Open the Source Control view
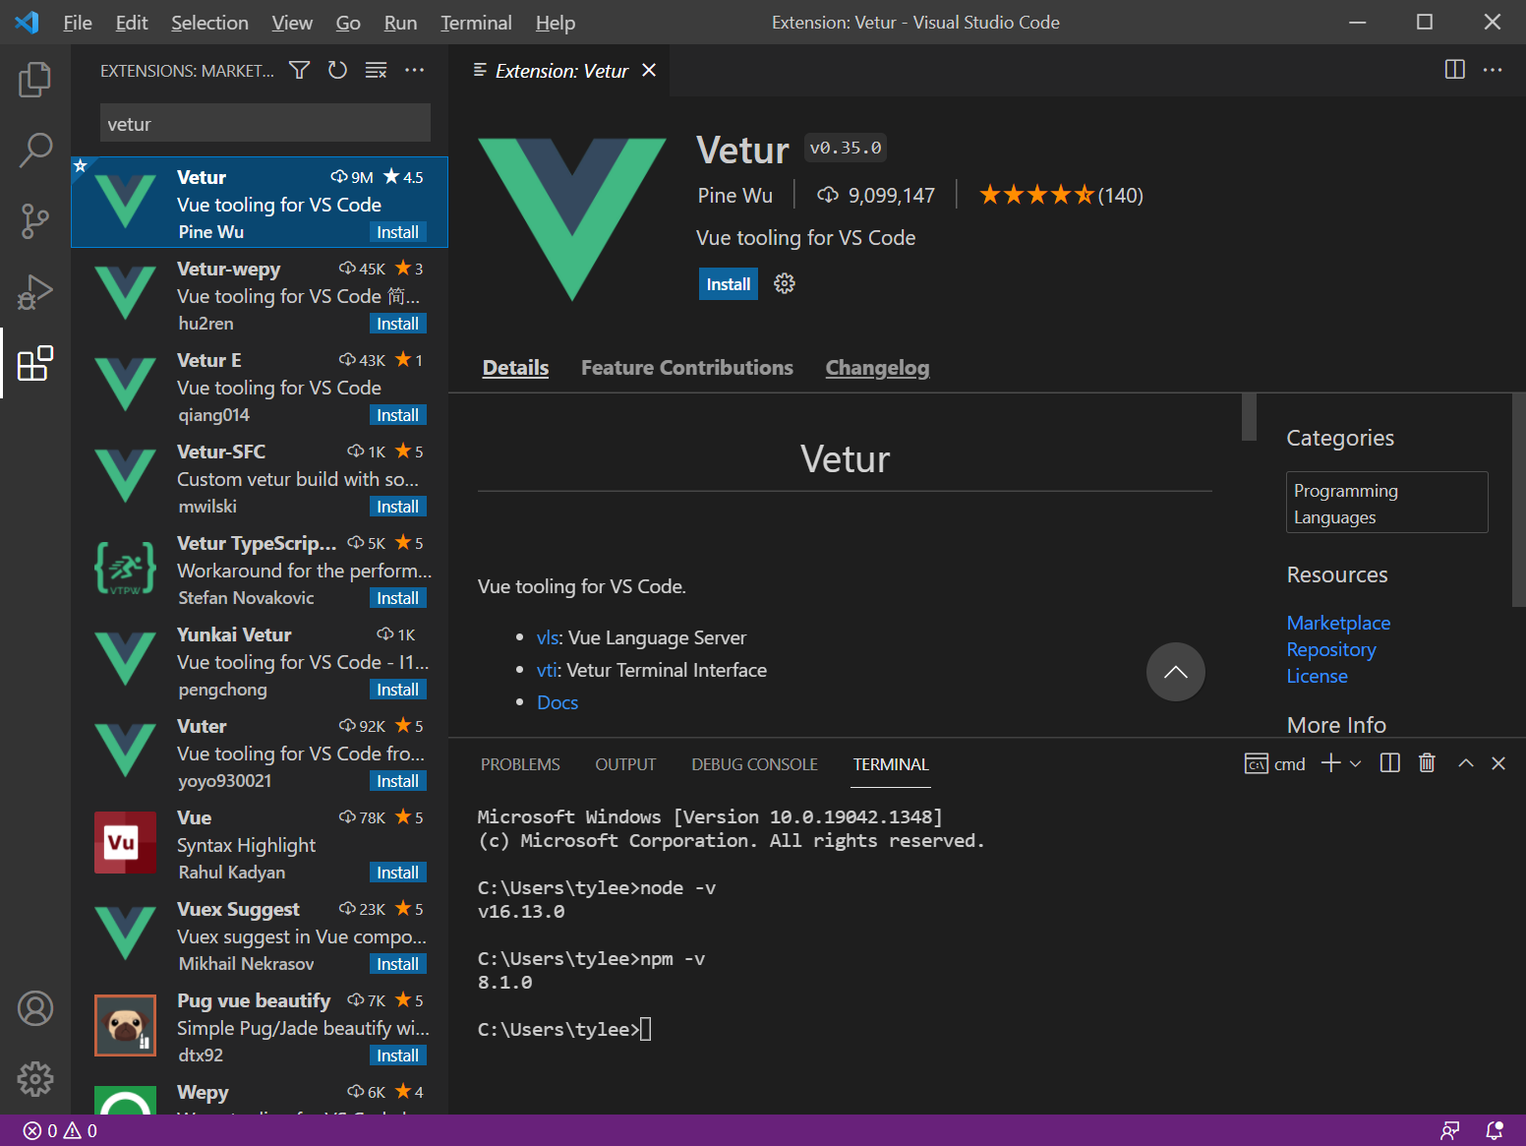 (x=34, y=221)
